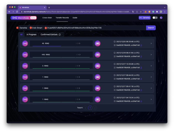Click the translate icon in address bar
The image size is (174, 132).
click(133, 12)
